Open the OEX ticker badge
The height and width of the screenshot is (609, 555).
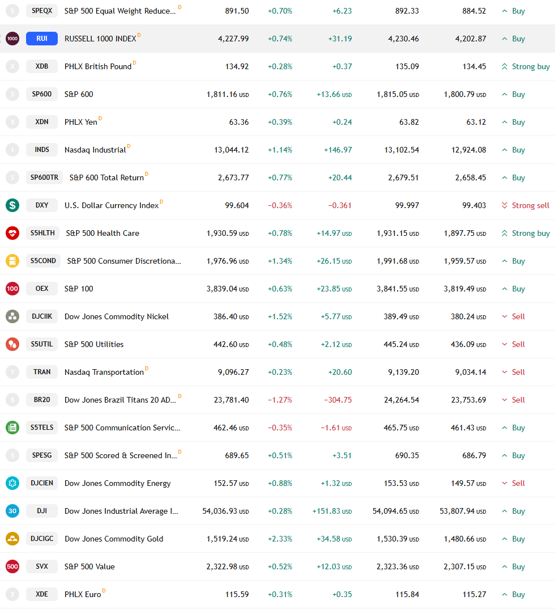tap(42, 289)
